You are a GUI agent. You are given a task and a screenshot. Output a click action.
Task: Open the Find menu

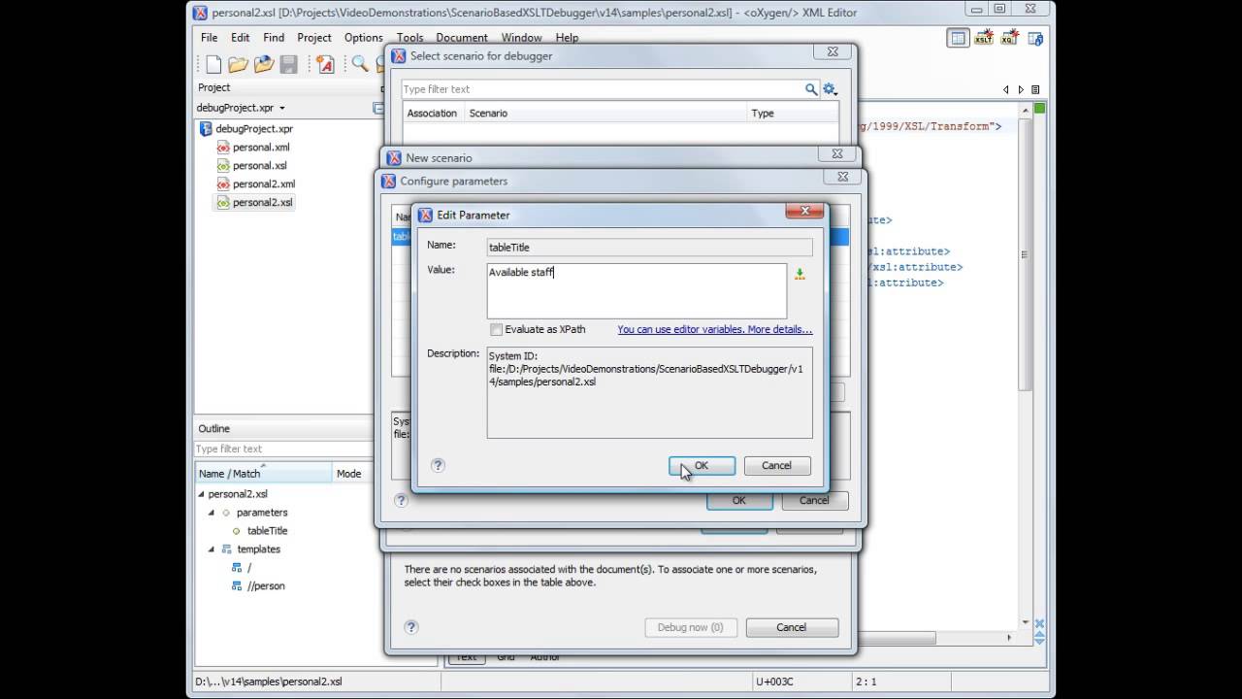click(274, 38)
